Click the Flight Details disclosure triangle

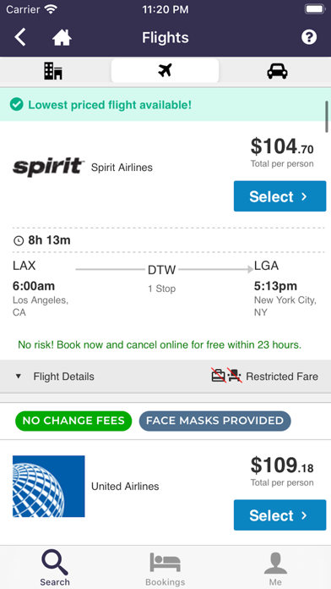(x=18, y=377)
